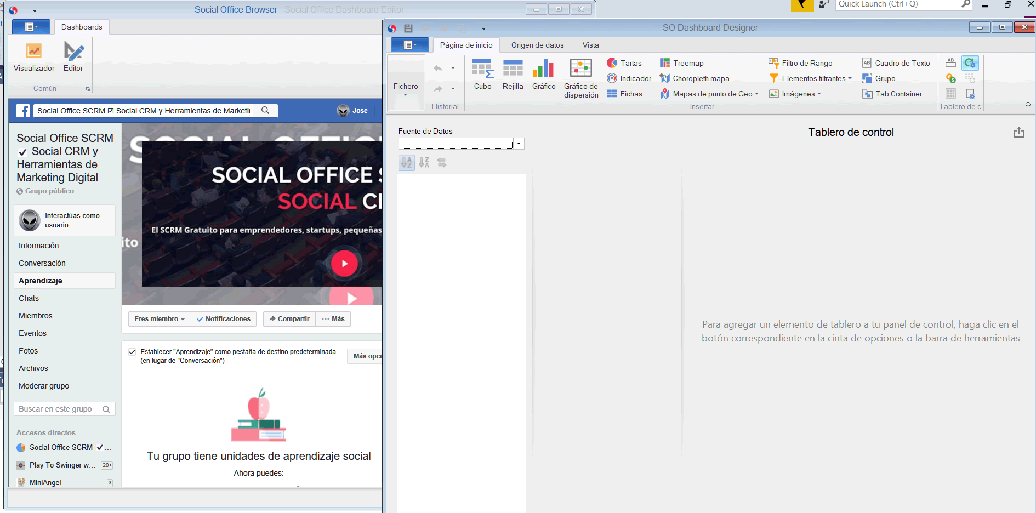Play the Social Office cover video
1036x513 pixels.
pos(344,264)
